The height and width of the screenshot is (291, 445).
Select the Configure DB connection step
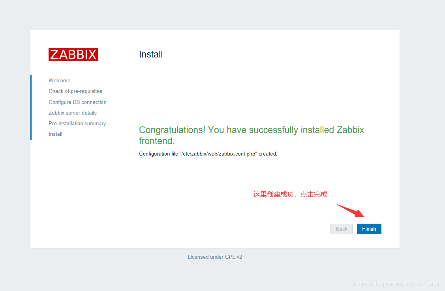[77, 102]
